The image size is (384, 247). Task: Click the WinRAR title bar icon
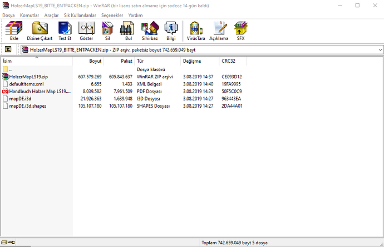pyautogui.click(x=6, y=6)
